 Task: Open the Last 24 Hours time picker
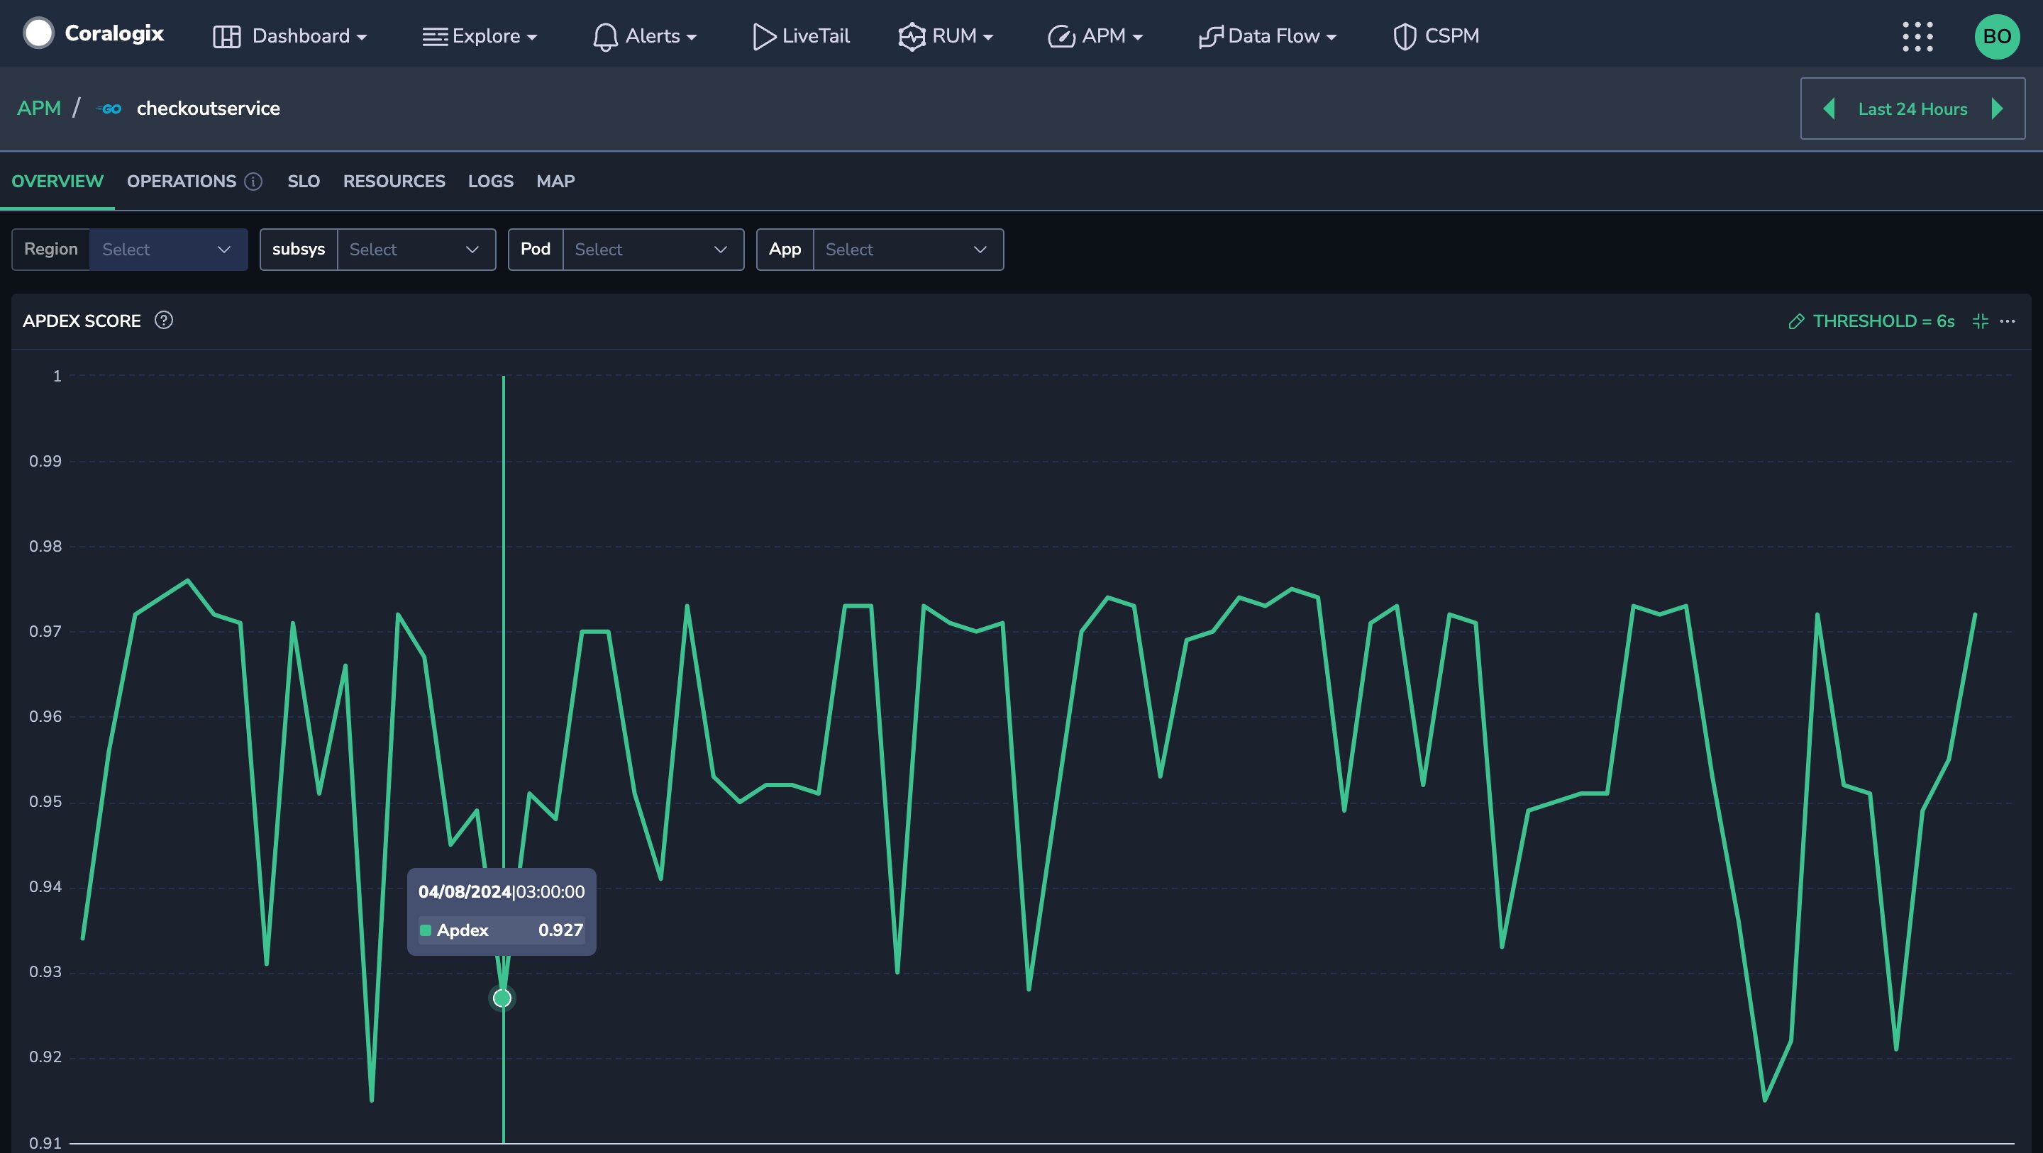[1912, 108]
